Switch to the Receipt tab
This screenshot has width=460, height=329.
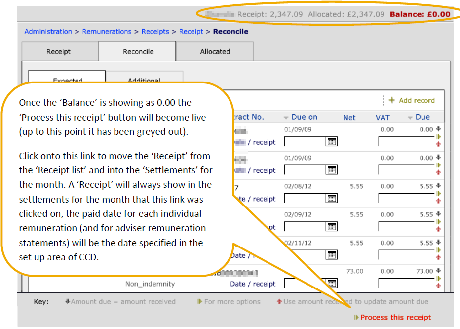60,51
